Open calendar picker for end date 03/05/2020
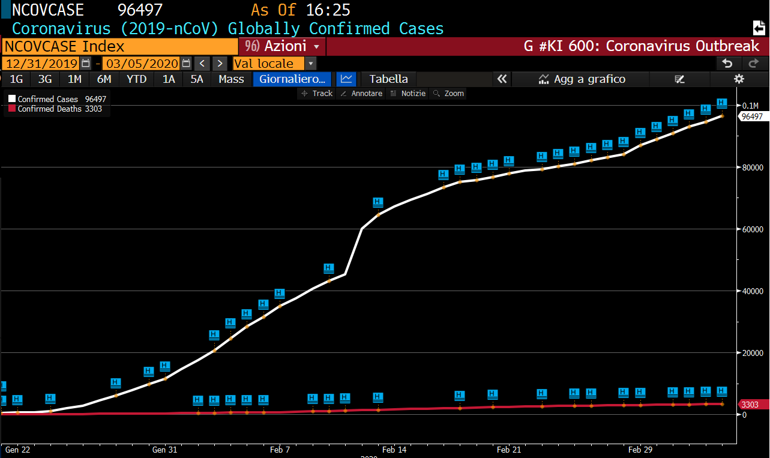The image size is (770, 458). point(186,64)
